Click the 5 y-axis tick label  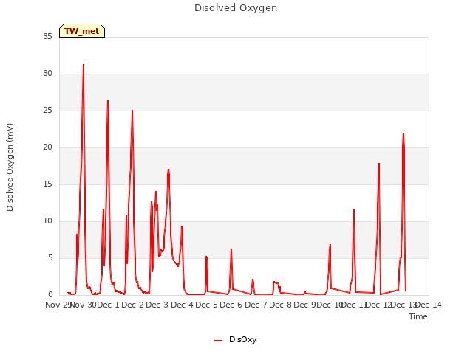50,257
